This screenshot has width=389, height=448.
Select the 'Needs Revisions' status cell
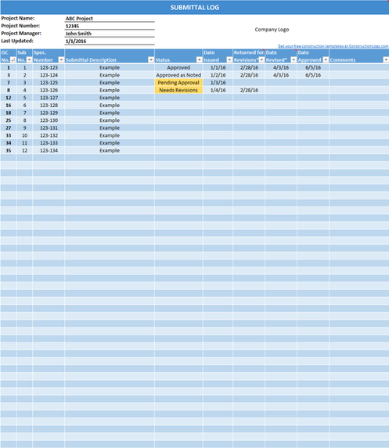178,90
